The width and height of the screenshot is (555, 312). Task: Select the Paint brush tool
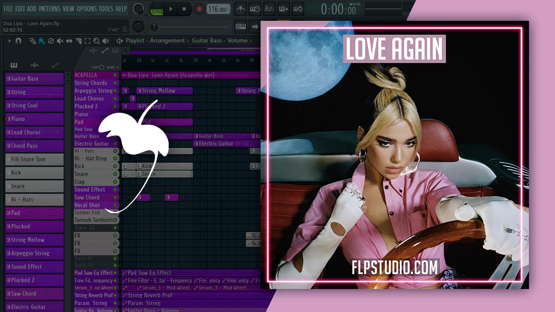pos(42,41)
